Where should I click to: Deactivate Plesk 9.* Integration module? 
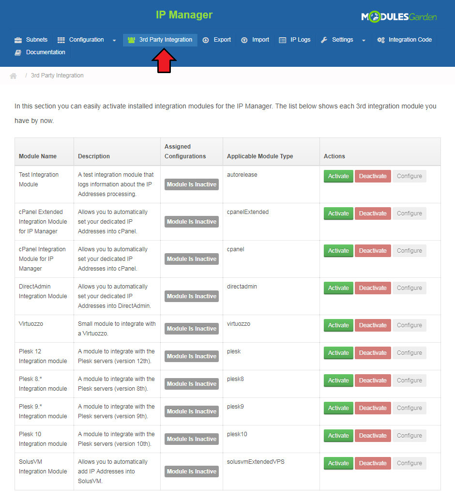373,408
